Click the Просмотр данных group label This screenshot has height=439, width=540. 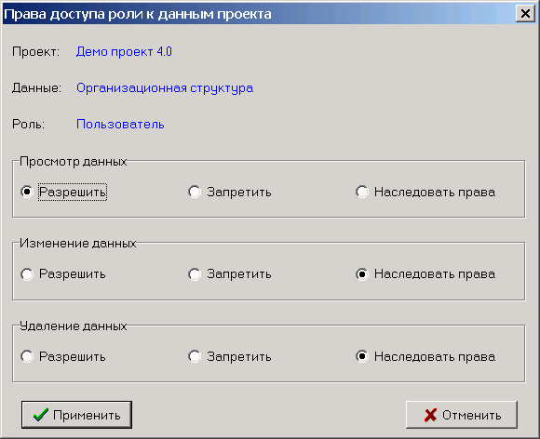coord(74,161)
